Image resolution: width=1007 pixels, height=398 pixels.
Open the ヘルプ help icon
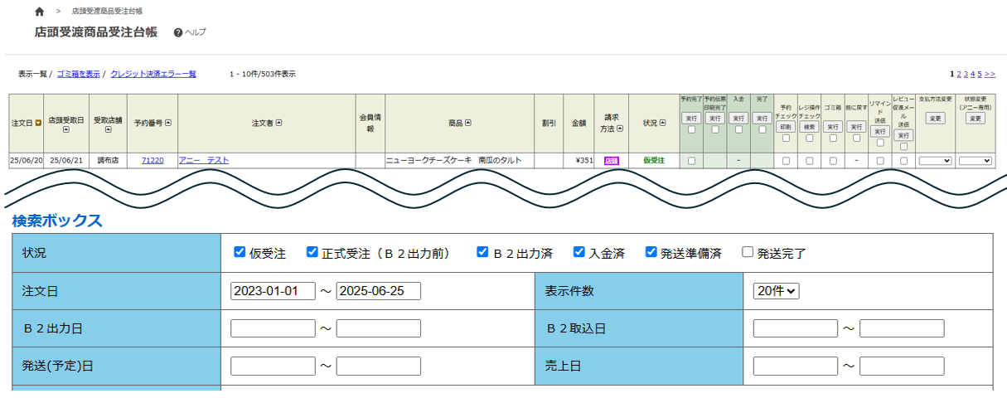(x=177, y=32)
